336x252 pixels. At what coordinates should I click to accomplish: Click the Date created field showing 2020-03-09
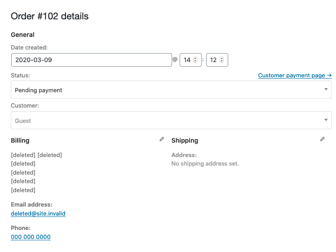[92, 60]
